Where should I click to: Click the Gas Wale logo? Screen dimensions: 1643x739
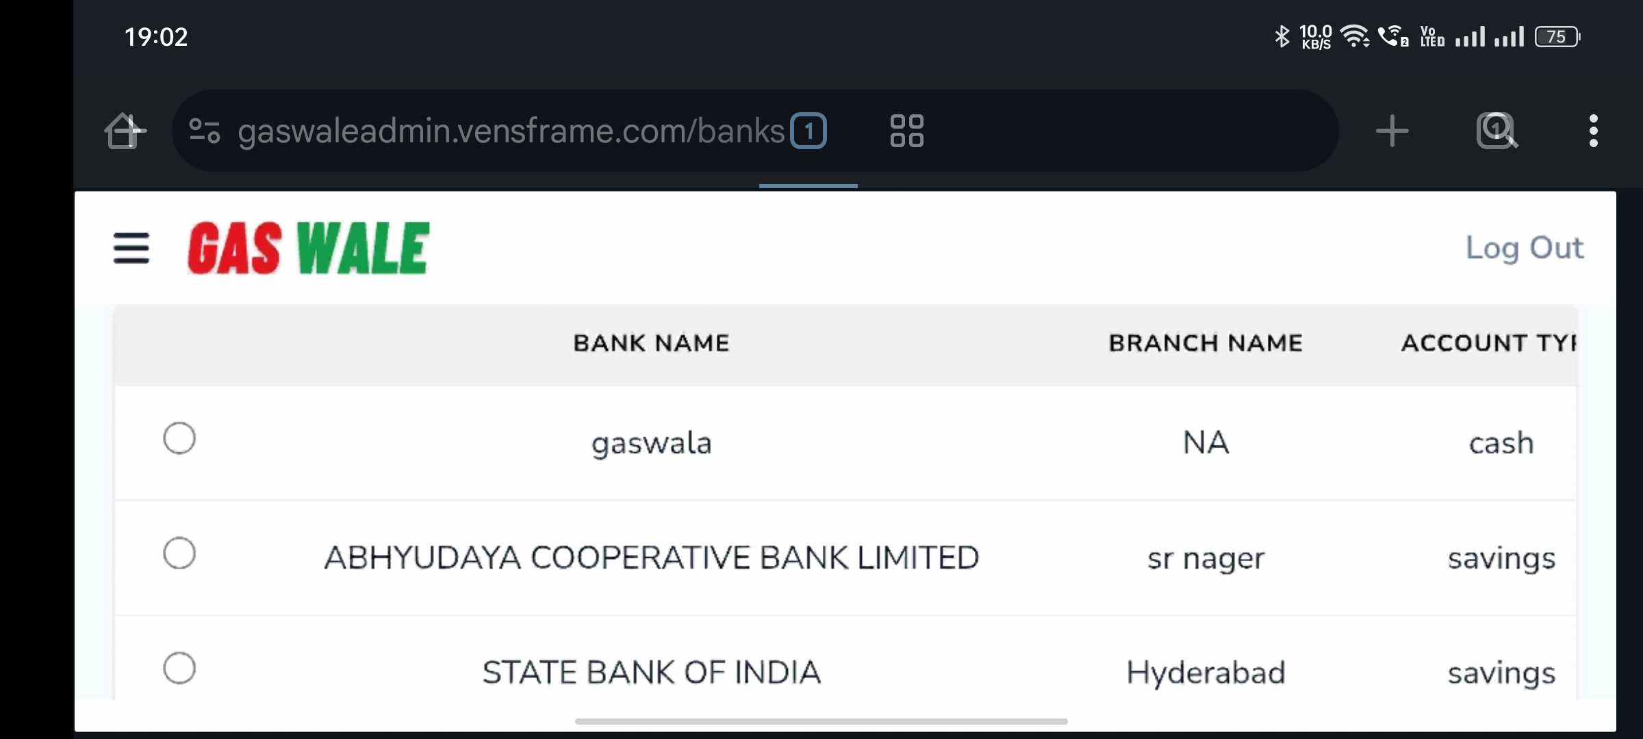coord(309,248)
